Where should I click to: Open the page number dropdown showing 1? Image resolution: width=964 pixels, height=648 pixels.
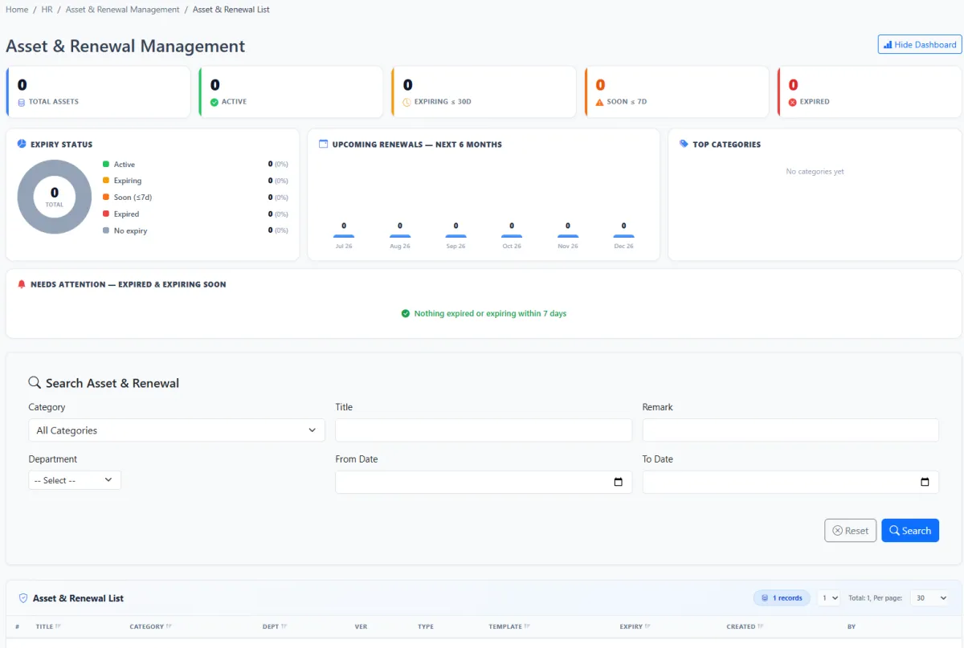point(829,598)
